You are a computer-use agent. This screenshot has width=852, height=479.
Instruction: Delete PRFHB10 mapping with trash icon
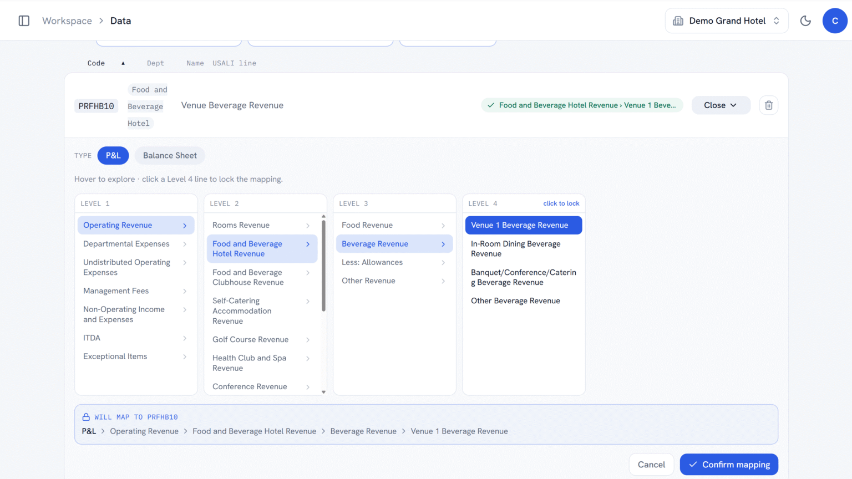coord(769,105)
